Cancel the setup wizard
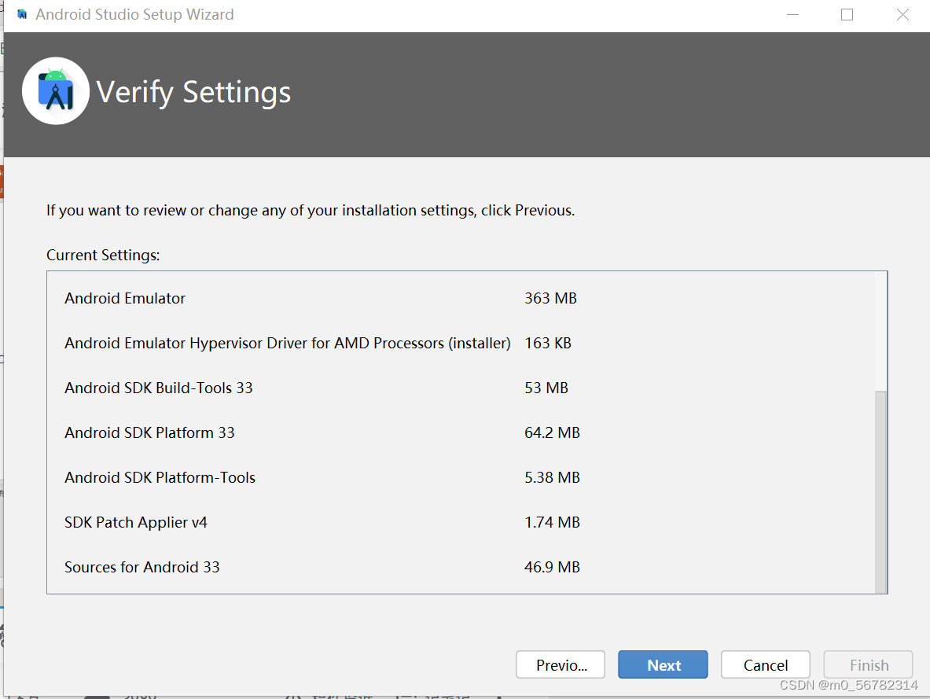Viewport: 930px width, 699px height. [x=765, y=664]
